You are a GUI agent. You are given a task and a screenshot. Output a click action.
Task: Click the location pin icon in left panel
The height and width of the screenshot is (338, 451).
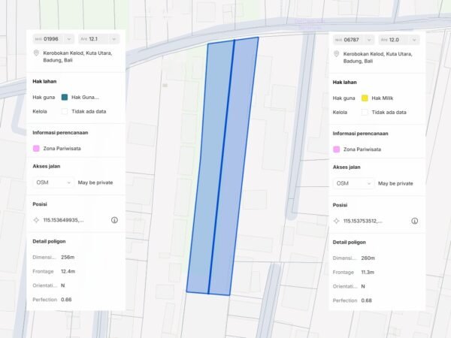[36, 53]
